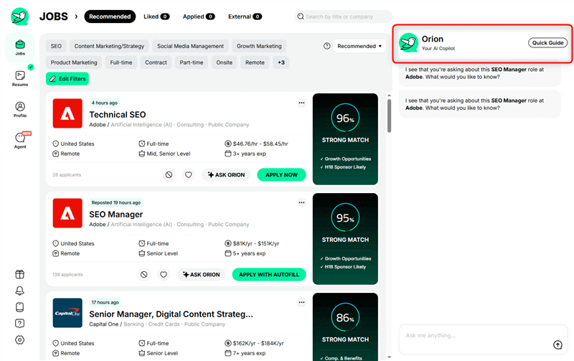
Task: Mark Technical SEO job as not interested
Action: (169, 174)
